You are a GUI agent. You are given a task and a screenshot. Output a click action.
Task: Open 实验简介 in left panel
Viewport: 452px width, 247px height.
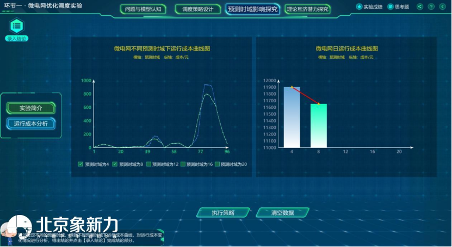(x=31, y=108)
